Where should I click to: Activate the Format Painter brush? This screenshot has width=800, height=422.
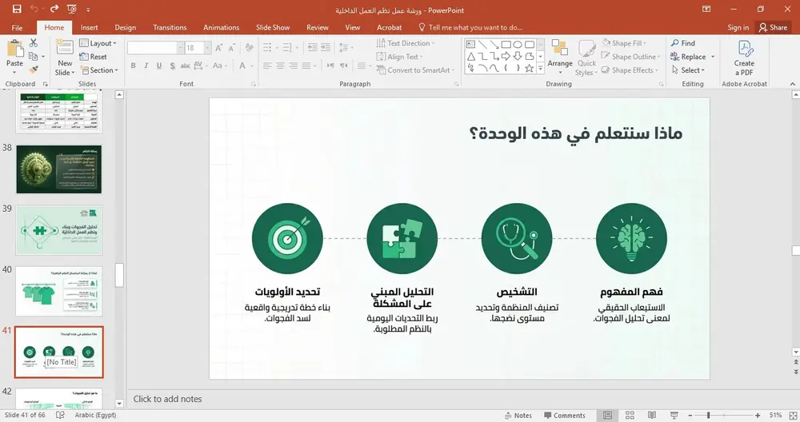(x=34, y=70)
